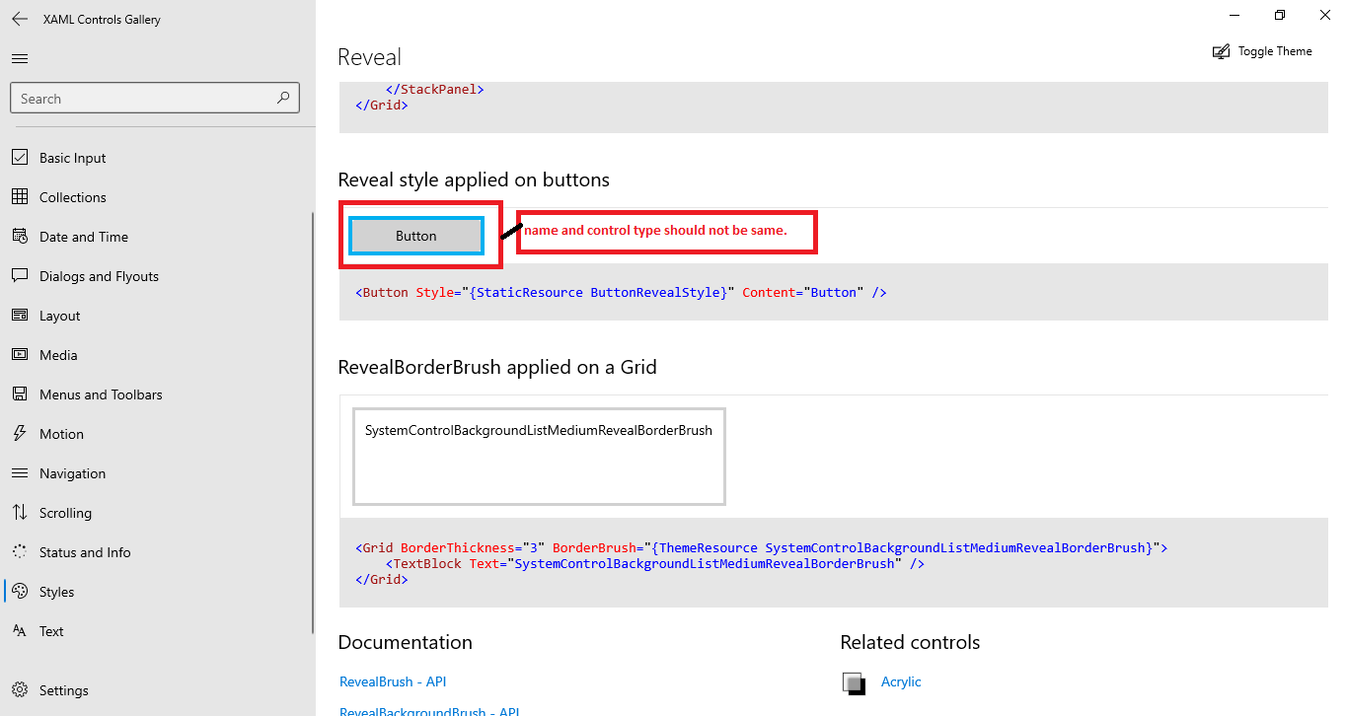Select the Basic Input category icon

pos(20,157)
